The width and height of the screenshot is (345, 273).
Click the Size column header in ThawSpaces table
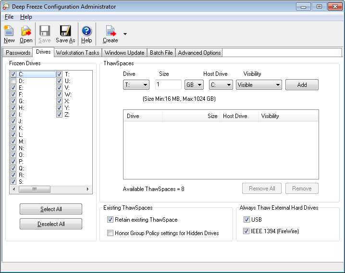tap(191, 116)
